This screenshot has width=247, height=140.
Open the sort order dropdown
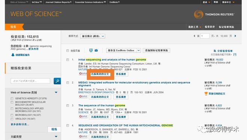click(93, 36)
